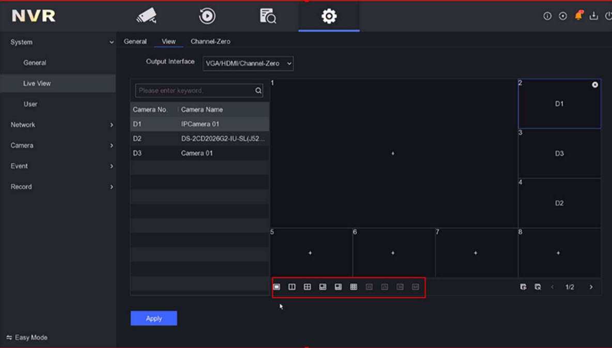
Task: Open the live view camera icon
Action: click(146, 16)
